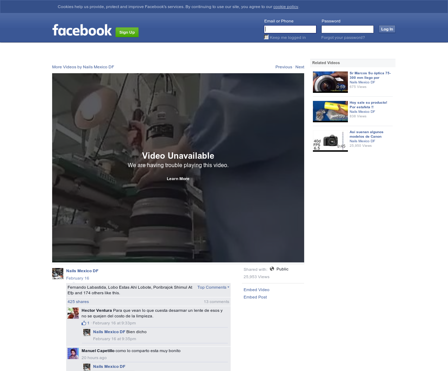The width and height of the screenshot is (448, 371).
Task: Open Nails Mexico DF profile picture beside post
Action: (x=58, y=274)
